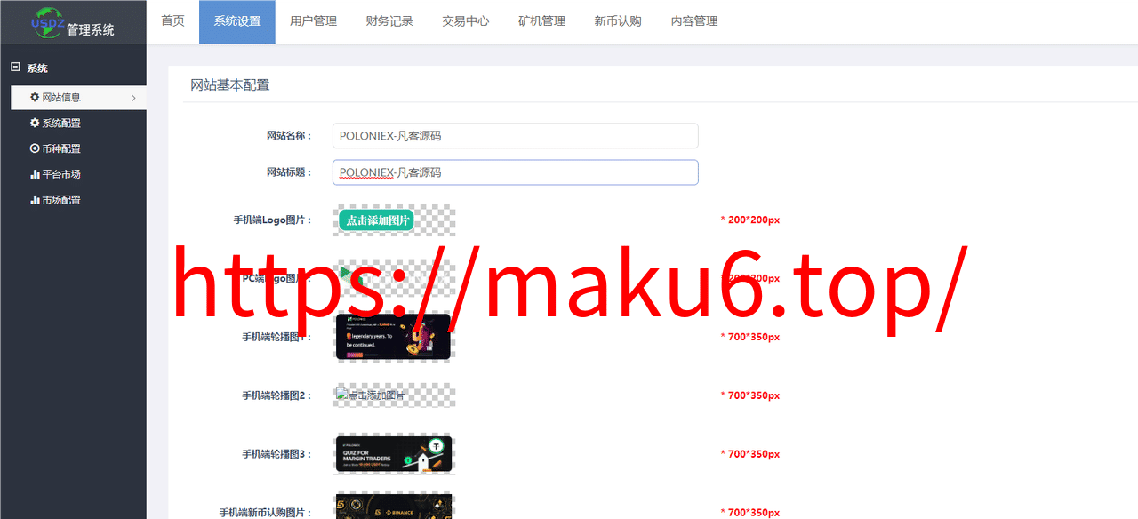
Task: Go to the 首页 tab
Action: (172, 21)
